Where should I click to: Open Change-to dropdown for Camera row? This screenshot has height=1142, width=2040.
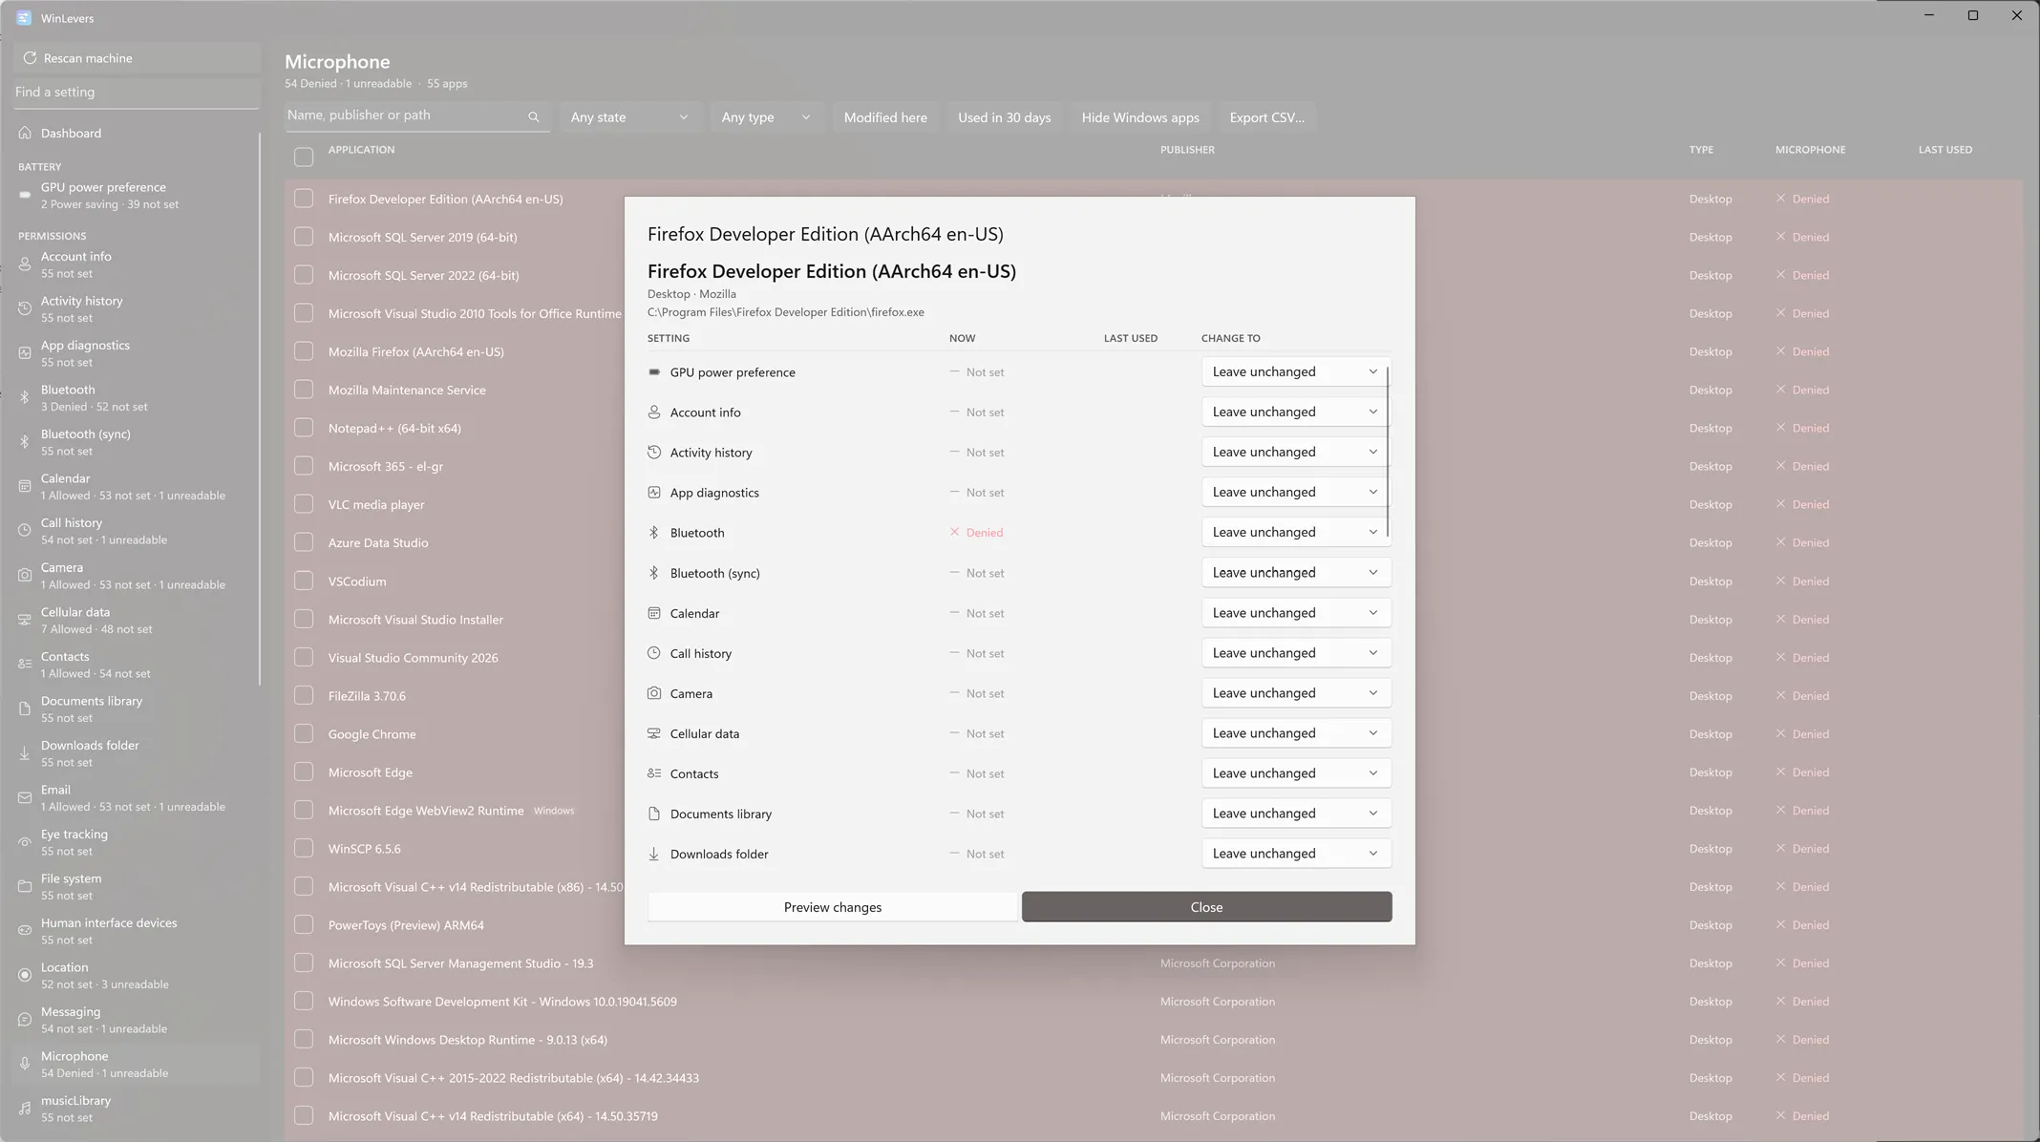click(1295, 693)
